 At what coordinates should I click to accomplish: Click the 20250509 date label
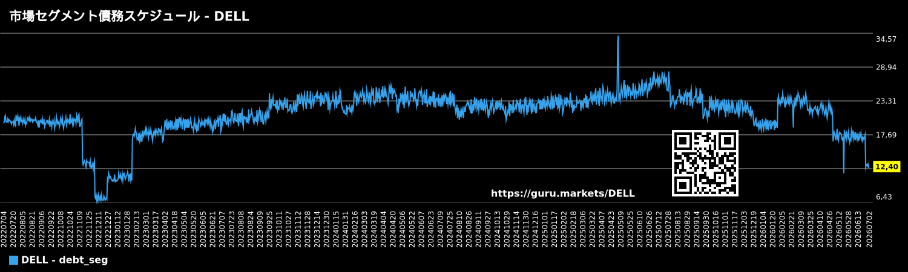(620, 228)
